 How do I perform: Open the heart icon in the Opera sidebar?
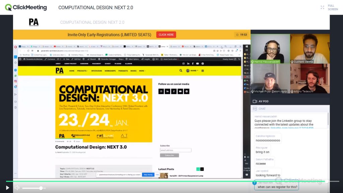[15, 102]
